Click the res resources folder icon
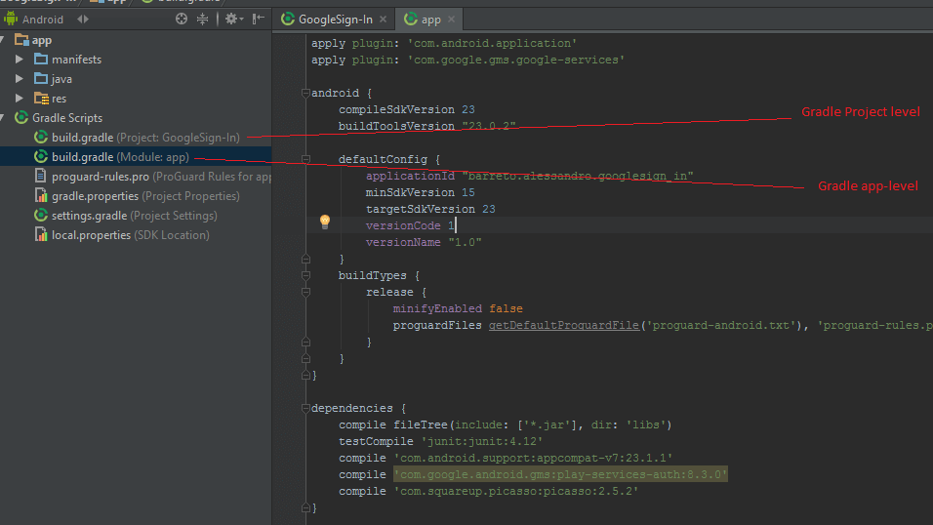Image resolution: width=933 pixels, height=525 pixels. [x=41, y=99]
